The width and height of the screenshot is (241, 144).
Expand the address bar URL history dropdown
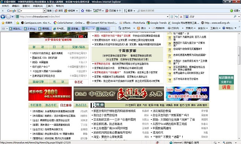point(168,17)
